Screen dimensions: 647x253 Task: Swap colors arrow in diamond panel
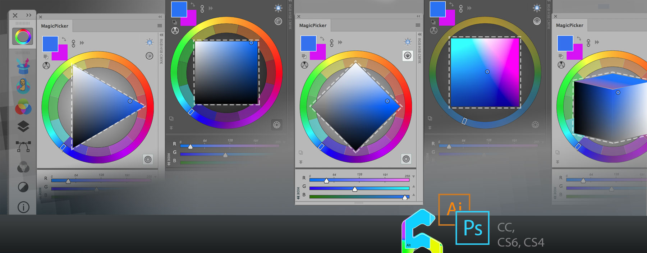(322, 38)
